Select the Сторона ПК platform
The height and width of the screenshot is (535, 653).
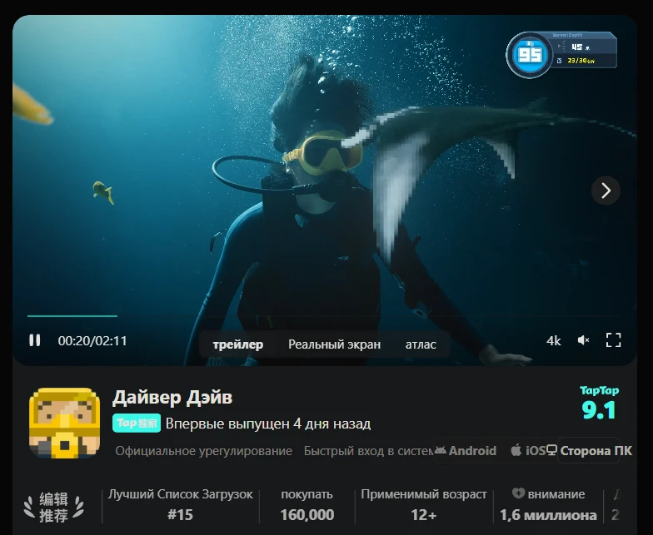coord(589,451)
